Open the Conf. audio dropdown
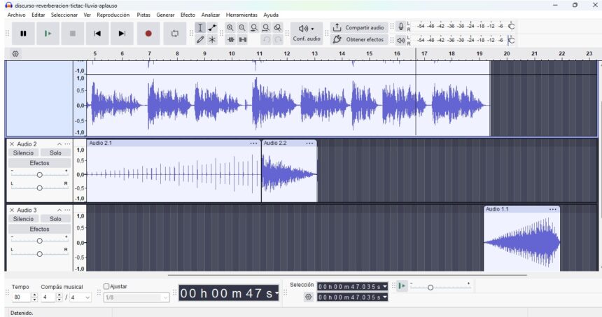This screenshot has height=317, width=602. [306, 33]
